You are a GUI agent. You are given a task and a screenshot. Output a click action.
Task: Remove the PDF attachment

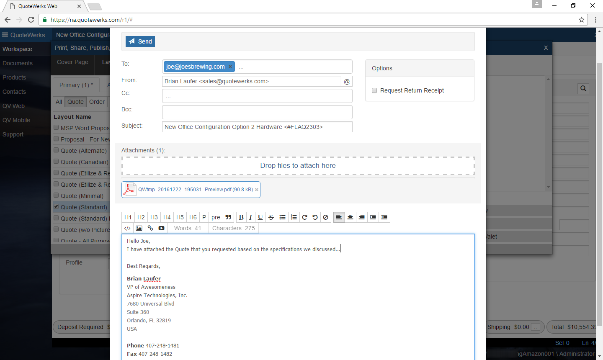[257, 190]
